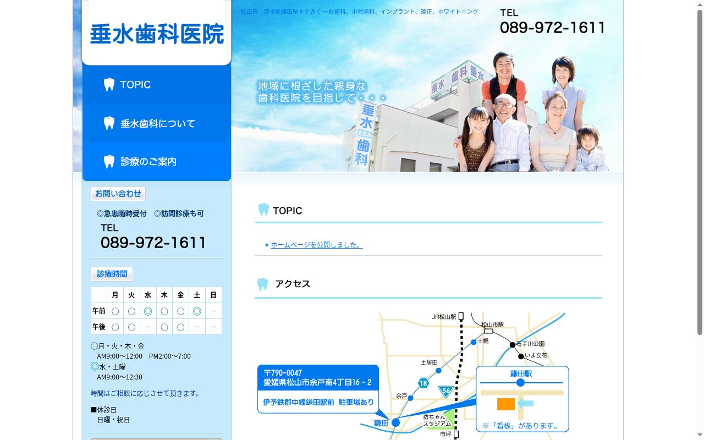Viewport: 704px width, 440px height.
Task: Click the 鎌田 station dot on map
Action: click(x=395, y=422)
